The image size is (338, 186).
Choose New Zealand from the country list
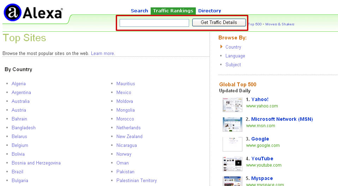click(129, 137)
